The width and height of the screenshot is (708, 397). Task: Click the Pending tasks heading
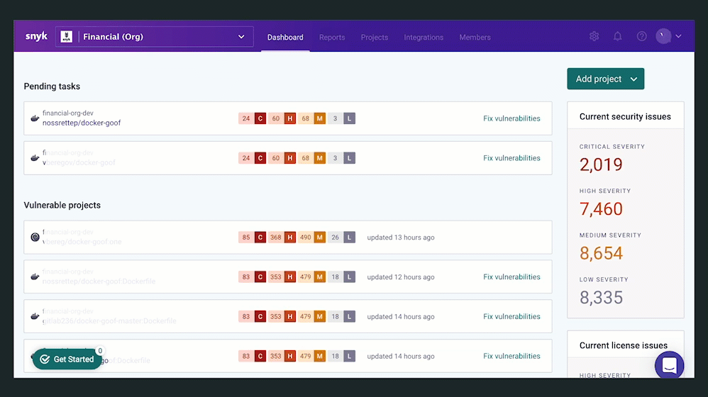click(52, 86)
